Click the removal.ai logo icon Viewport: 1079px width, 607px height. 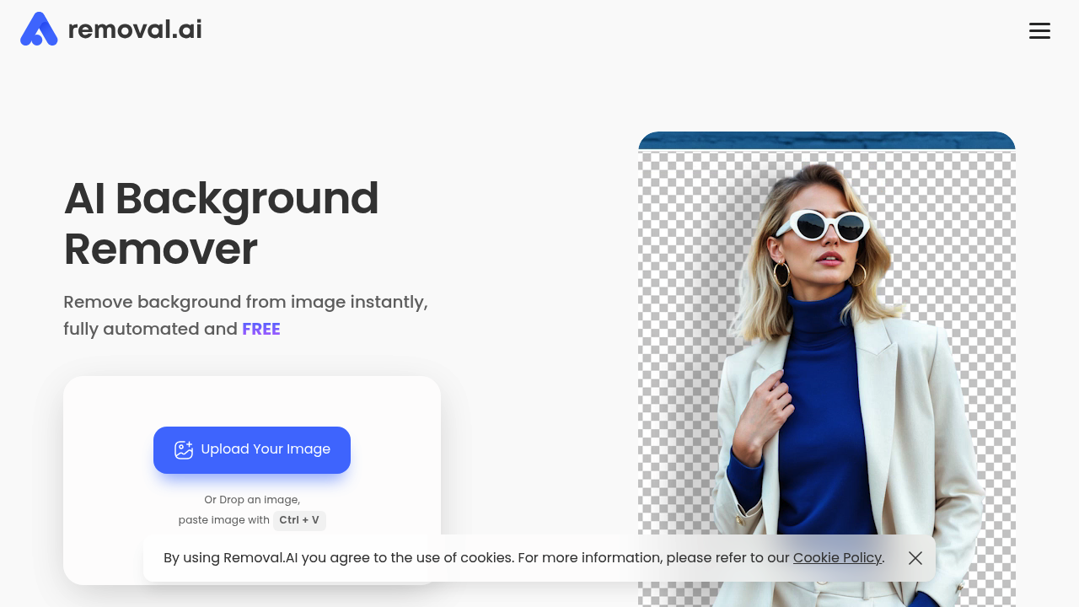pyautogui.click(x=39, y=29)
